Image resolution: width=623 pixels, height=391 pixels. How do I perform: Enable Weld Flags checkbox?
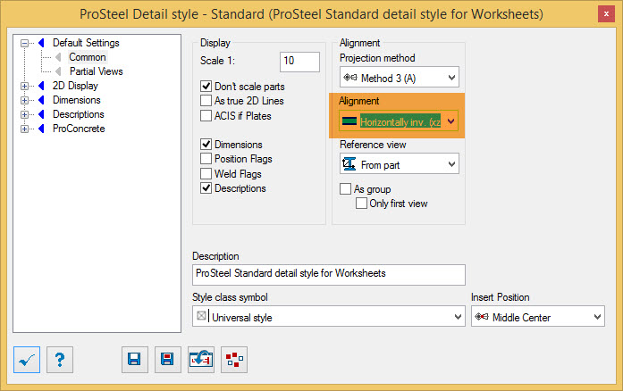coord(206,173)
